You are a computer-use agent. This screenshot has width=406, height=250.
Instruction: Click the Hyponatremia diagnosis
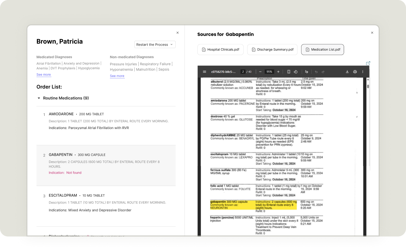pos(121,70)
